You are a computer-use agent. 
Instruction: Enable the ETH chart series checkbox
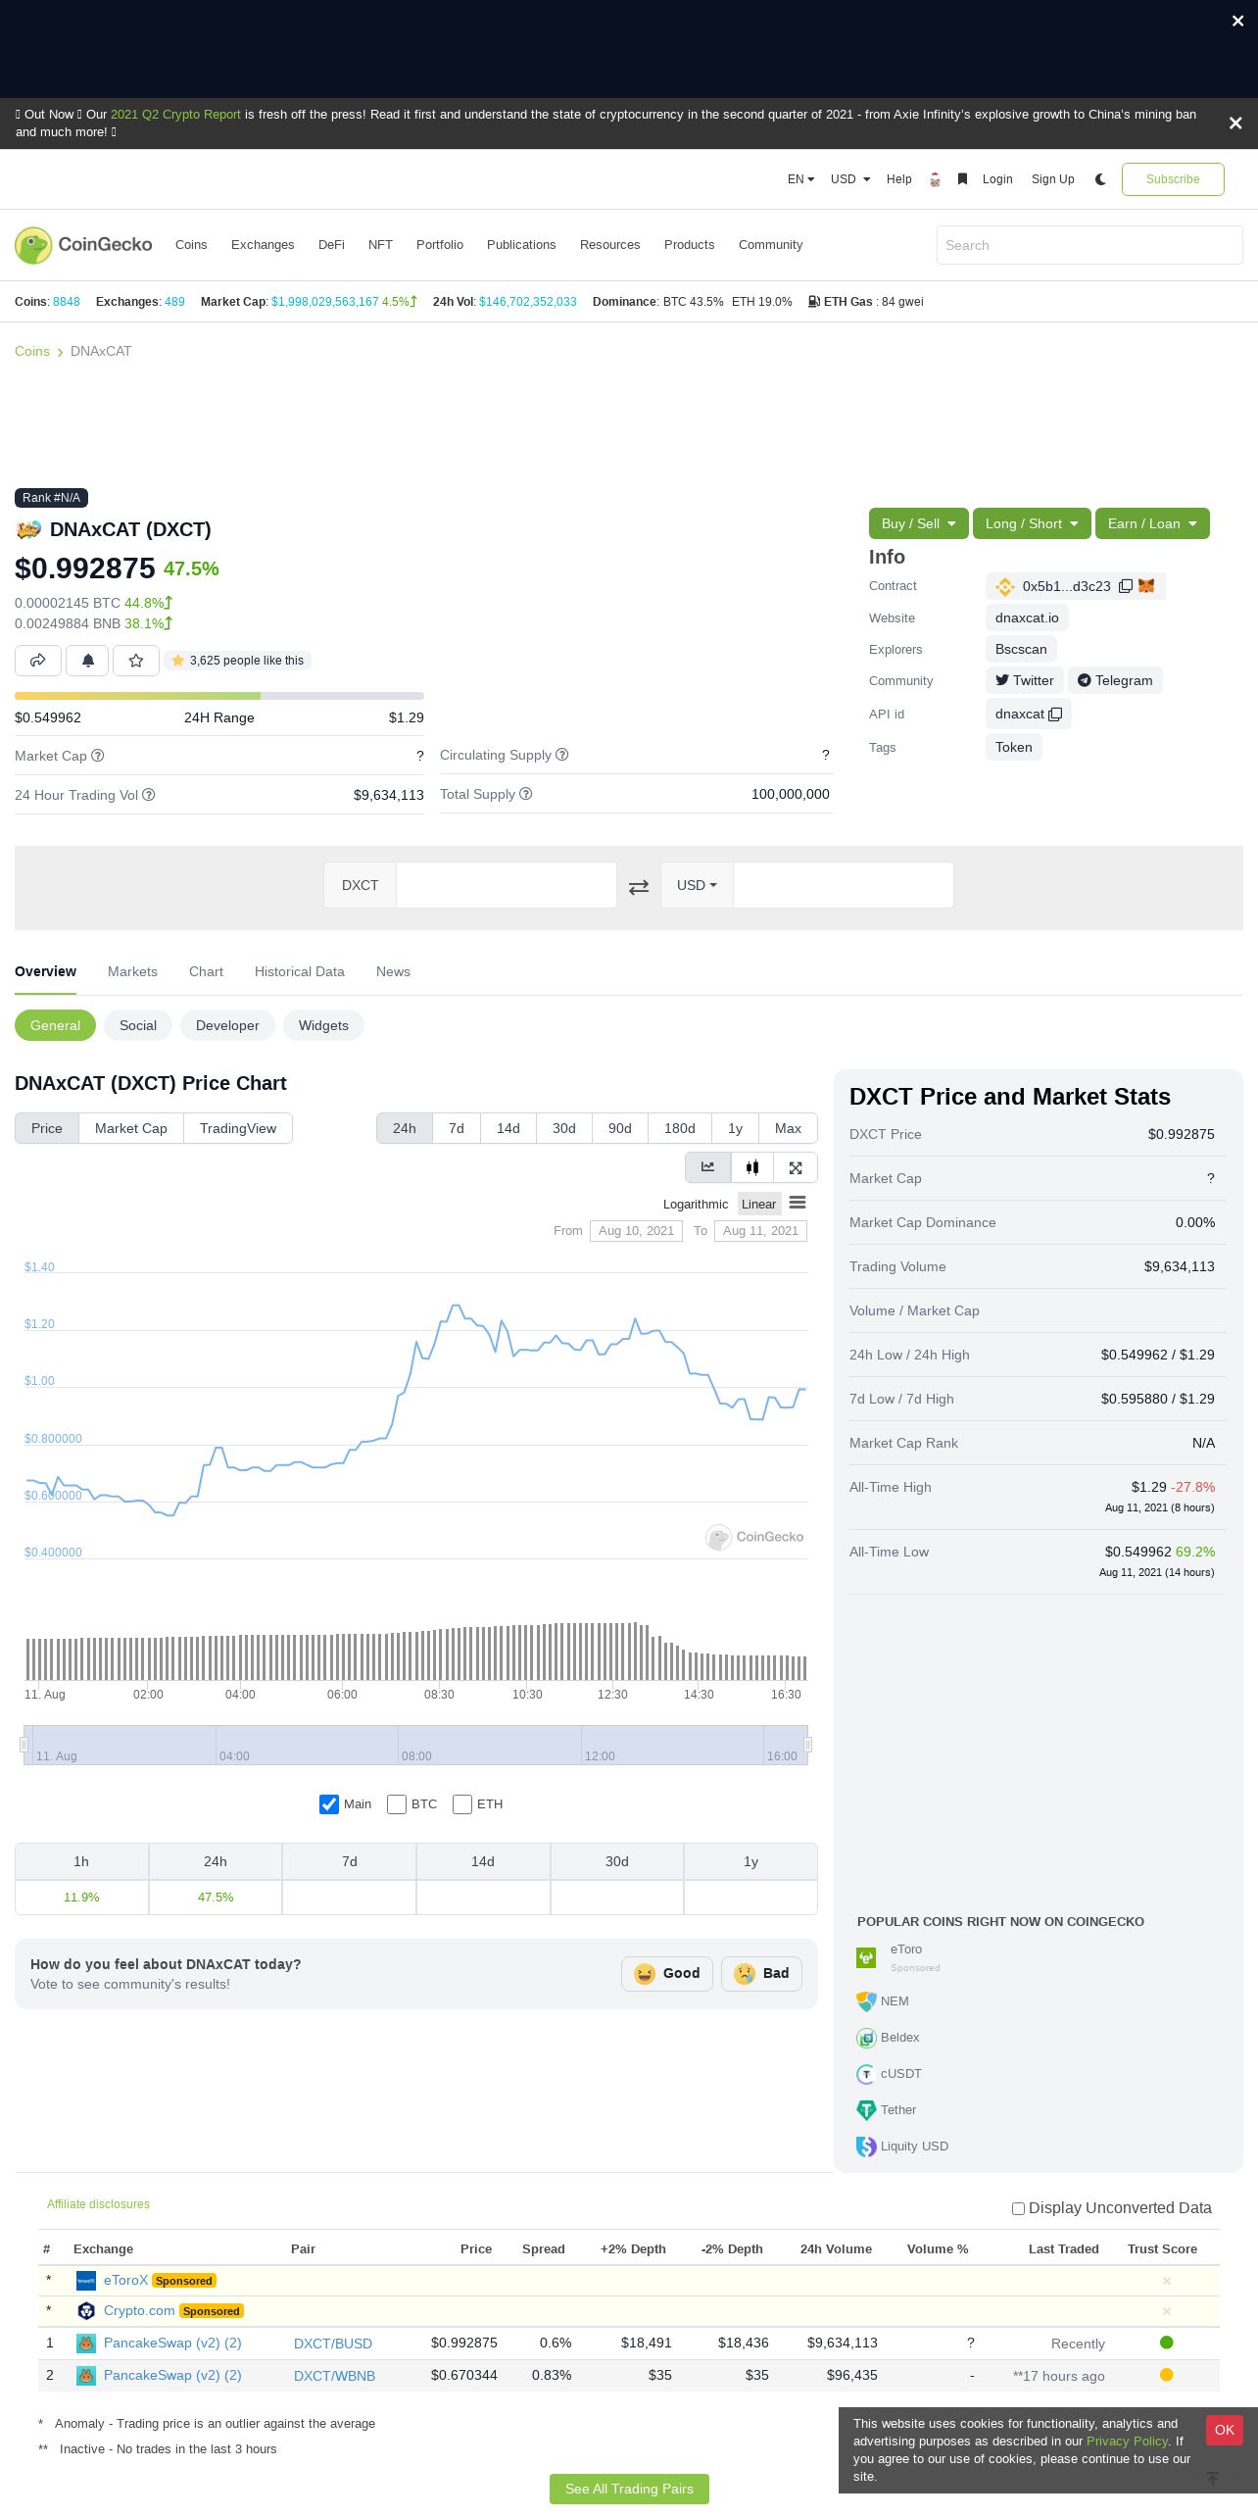(x=462, y=1804)
